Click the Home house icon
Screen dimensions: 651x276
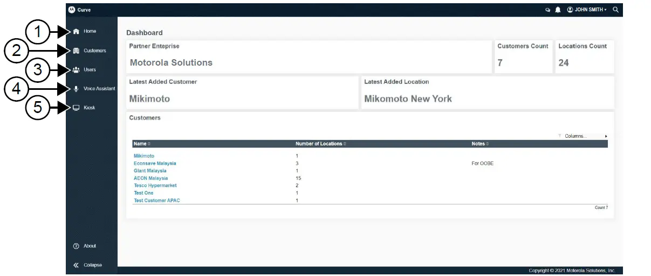(x=76, y=31)
